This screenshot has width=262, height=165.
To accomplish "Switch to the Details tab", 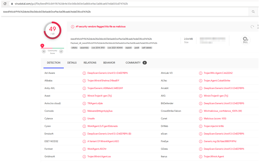I will point(72,63).
